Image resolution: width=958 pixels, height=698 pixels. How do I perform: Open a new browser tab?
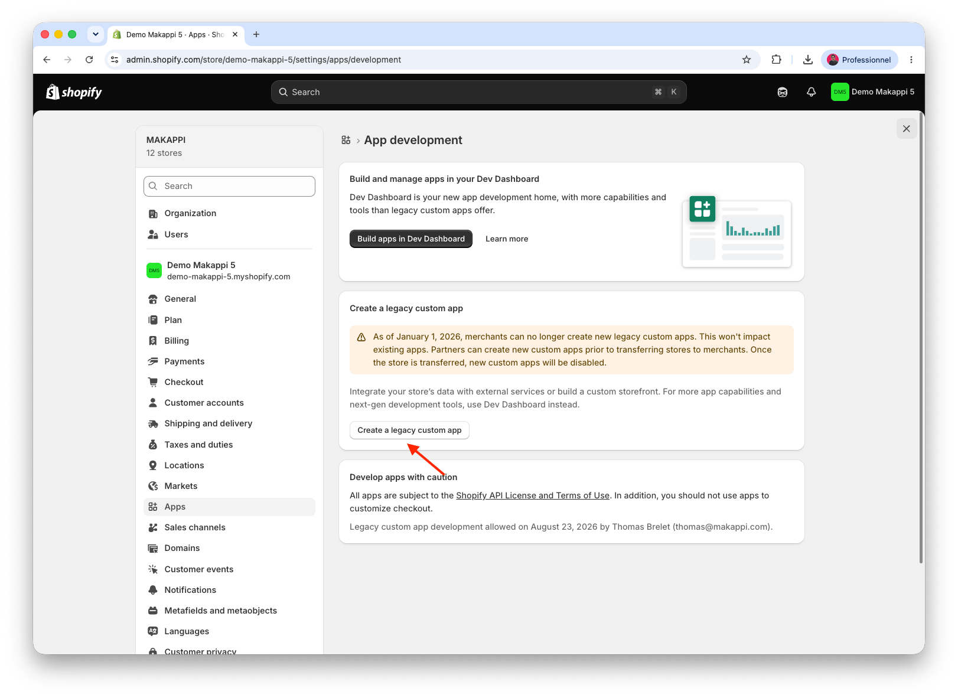[x=256, y=34]
